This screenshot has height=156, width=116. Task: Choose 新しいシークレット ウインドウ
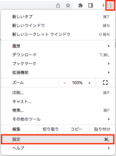click(x=58, y=34)
